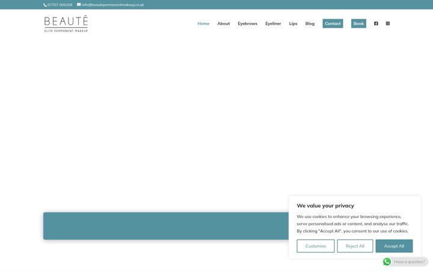Click the Contact button in the header

coord(333,23)
